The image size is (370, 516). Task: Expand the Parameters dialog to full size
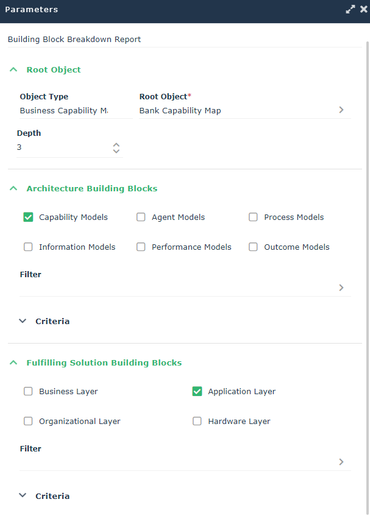pyautogui.click(x=350, y=10)
